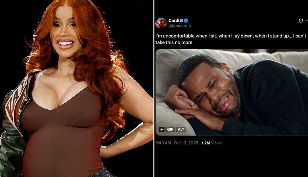Viewport: 308px width, 177px height.
Task: Click the GIF label badge
Action: point(170,129)
